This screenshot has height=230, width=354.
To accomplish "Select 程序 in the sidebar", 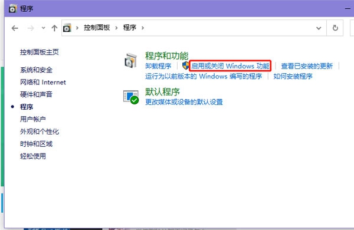I will [27, 107].
